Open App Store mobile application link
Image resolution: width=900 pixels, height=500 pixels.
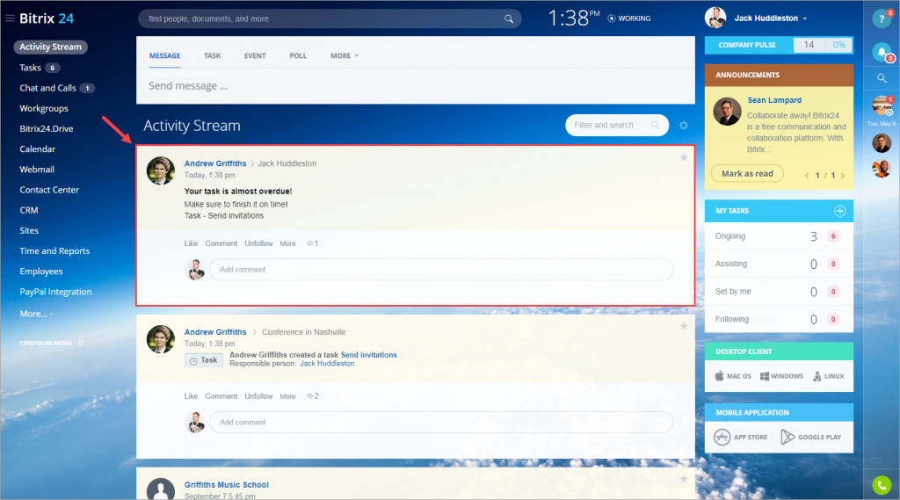(740, 437)
